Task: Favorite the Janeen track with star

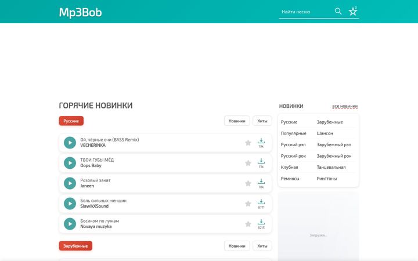Action: 248,183
